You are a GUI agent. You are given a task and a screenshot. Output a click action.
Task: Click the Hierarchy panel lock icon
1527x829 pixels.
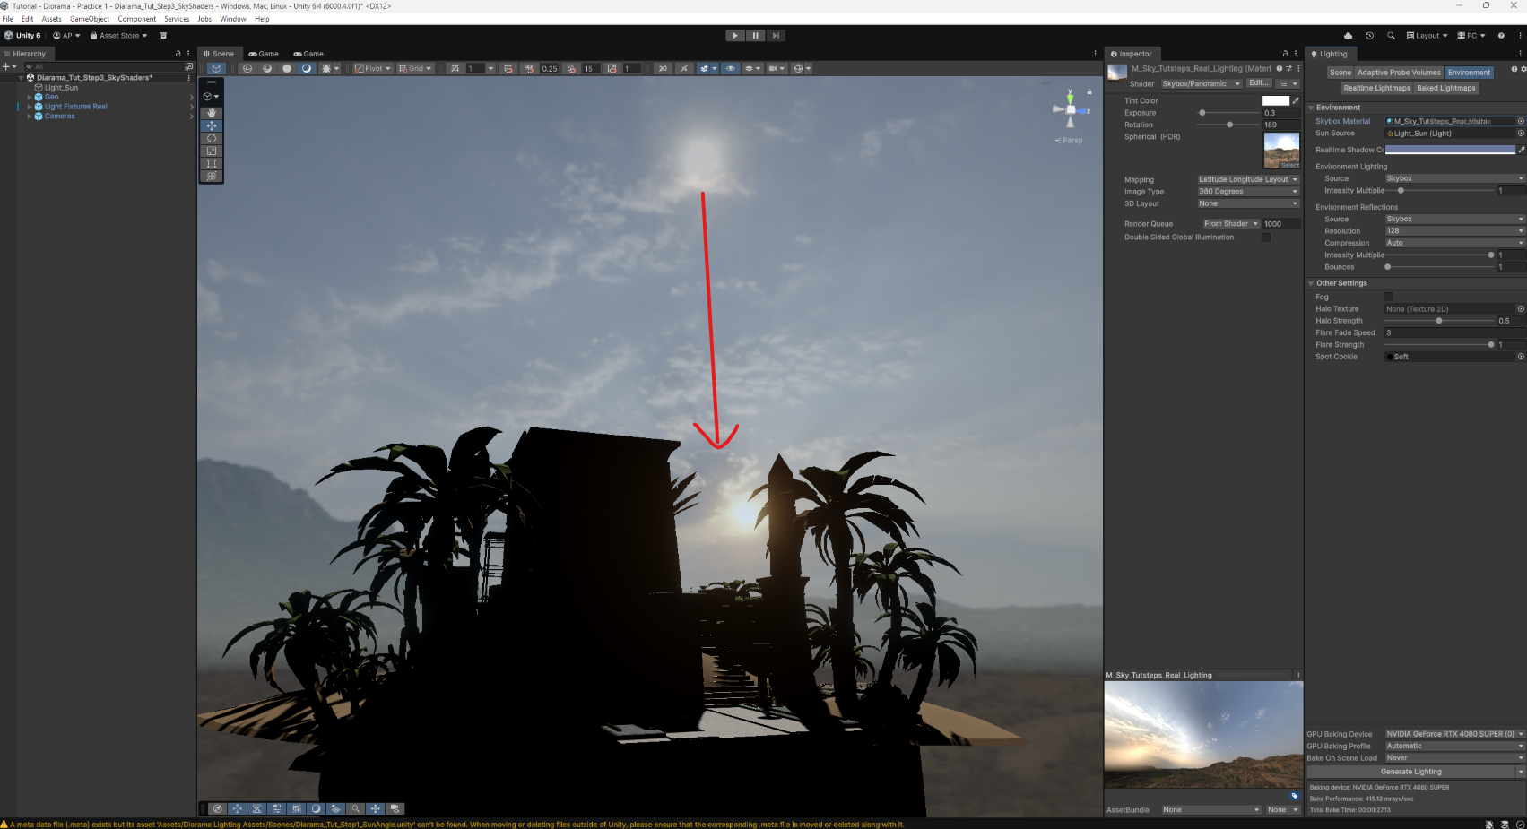click(x=178, y=54)
